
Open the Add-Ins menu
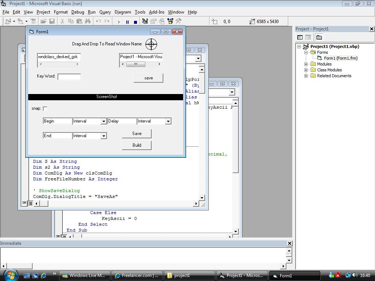(x=157, y=12)
